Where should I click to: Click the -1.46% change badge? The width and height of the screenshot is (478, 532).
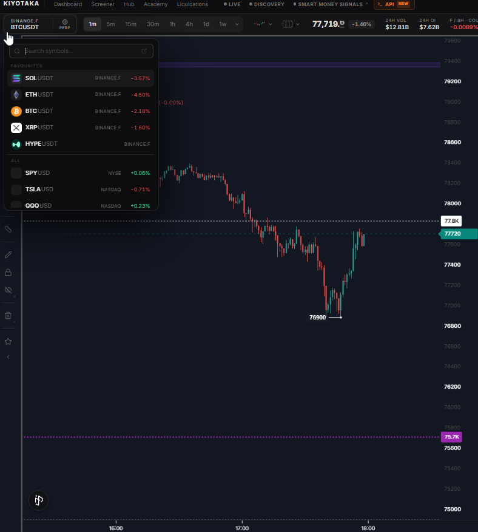click(x=362, y=24)
